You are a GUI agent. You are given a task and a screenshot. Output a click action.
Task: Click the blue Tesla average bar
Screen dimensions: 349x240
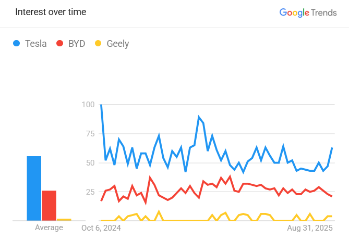coord(34,188)
